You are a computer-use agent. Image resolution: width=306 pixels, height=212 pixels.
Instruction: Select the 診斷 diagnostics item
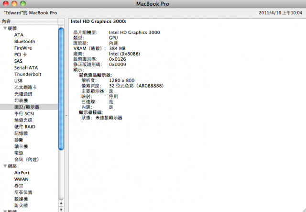coord(19,140)
